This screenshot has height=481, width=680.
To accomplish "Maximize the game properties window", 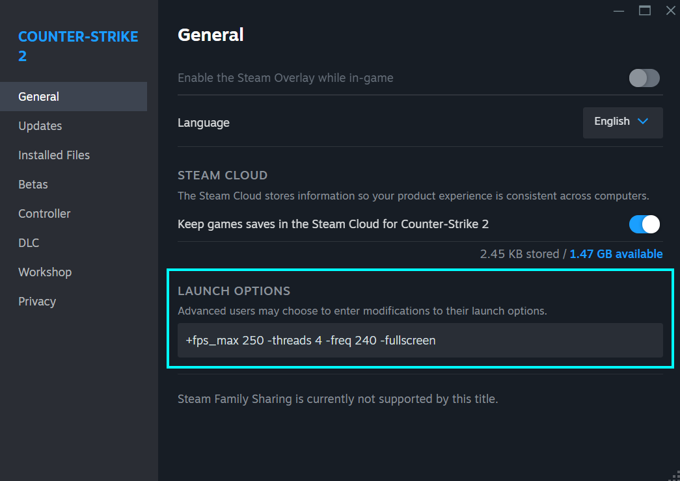I will coord(644,10).
